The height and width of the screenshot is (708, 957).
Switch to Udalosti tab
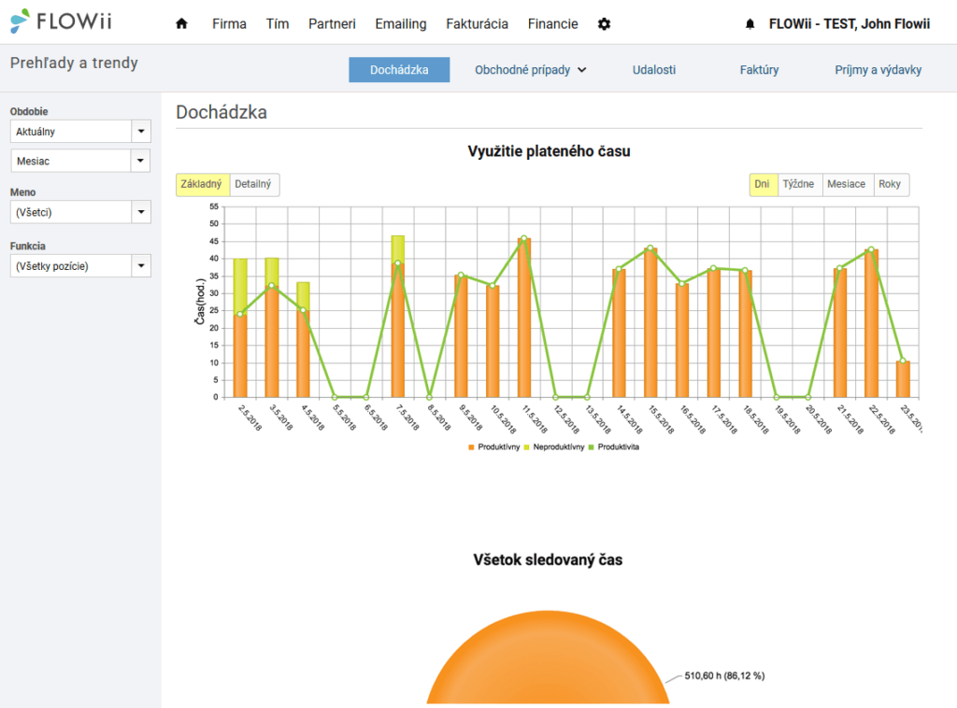[x=653, y=69]
